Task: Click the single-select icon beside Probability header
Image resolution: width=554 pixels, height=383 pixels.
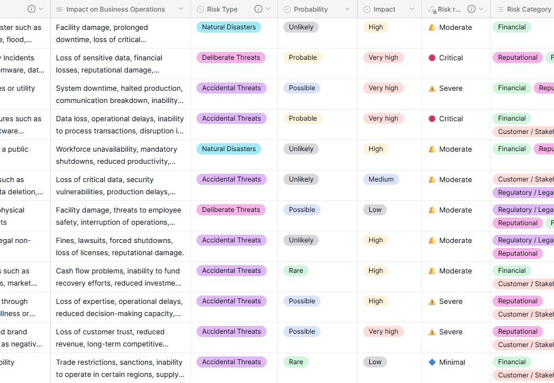Action: click(x=287, y=9)
